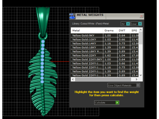Click the Metal Weights flask icon
This screenshot has width=159, height=119.
(x=72, y=16)
